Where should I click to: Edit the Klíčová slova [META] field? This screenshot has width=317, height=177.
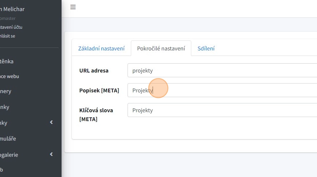[221, 110]
